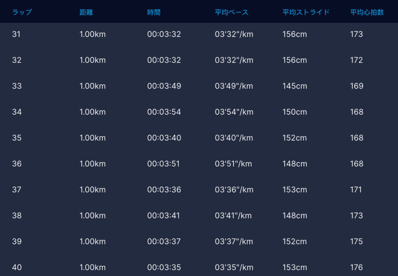The image size is (398, 276).
Task: Click the 距離 column header
Action: [x=86, y=12]
